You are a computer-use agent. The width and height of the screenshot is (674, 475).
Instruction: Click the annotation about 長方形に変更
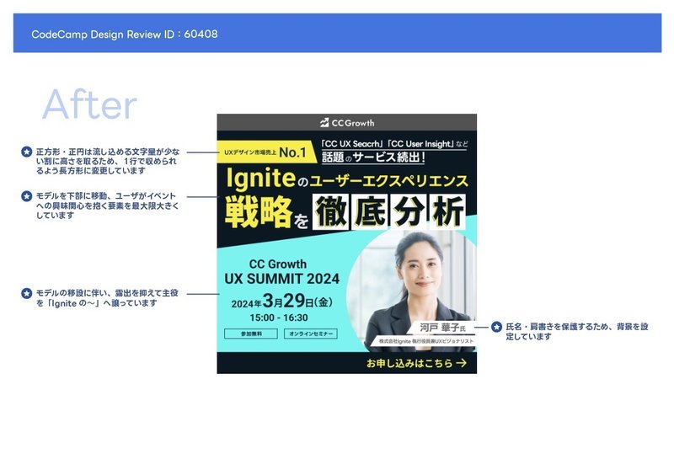[108, 161]
